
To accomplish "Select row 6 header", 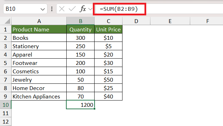I will [6, 72].
